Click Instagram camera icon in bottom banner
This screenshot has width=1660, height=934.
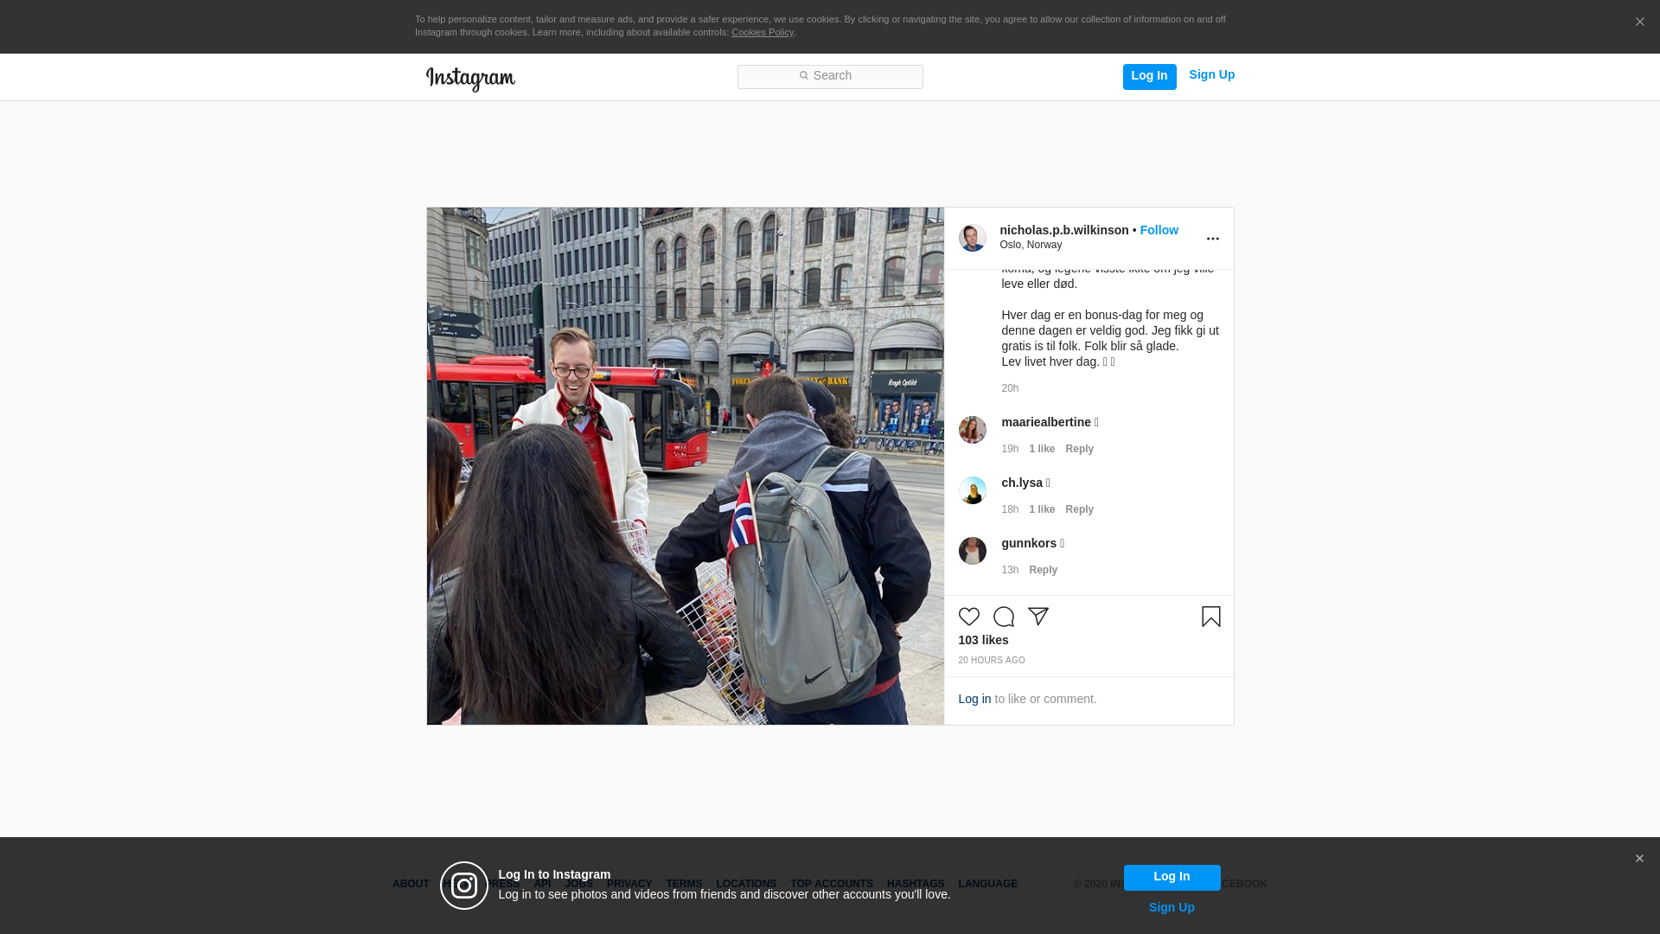point(464,886)
